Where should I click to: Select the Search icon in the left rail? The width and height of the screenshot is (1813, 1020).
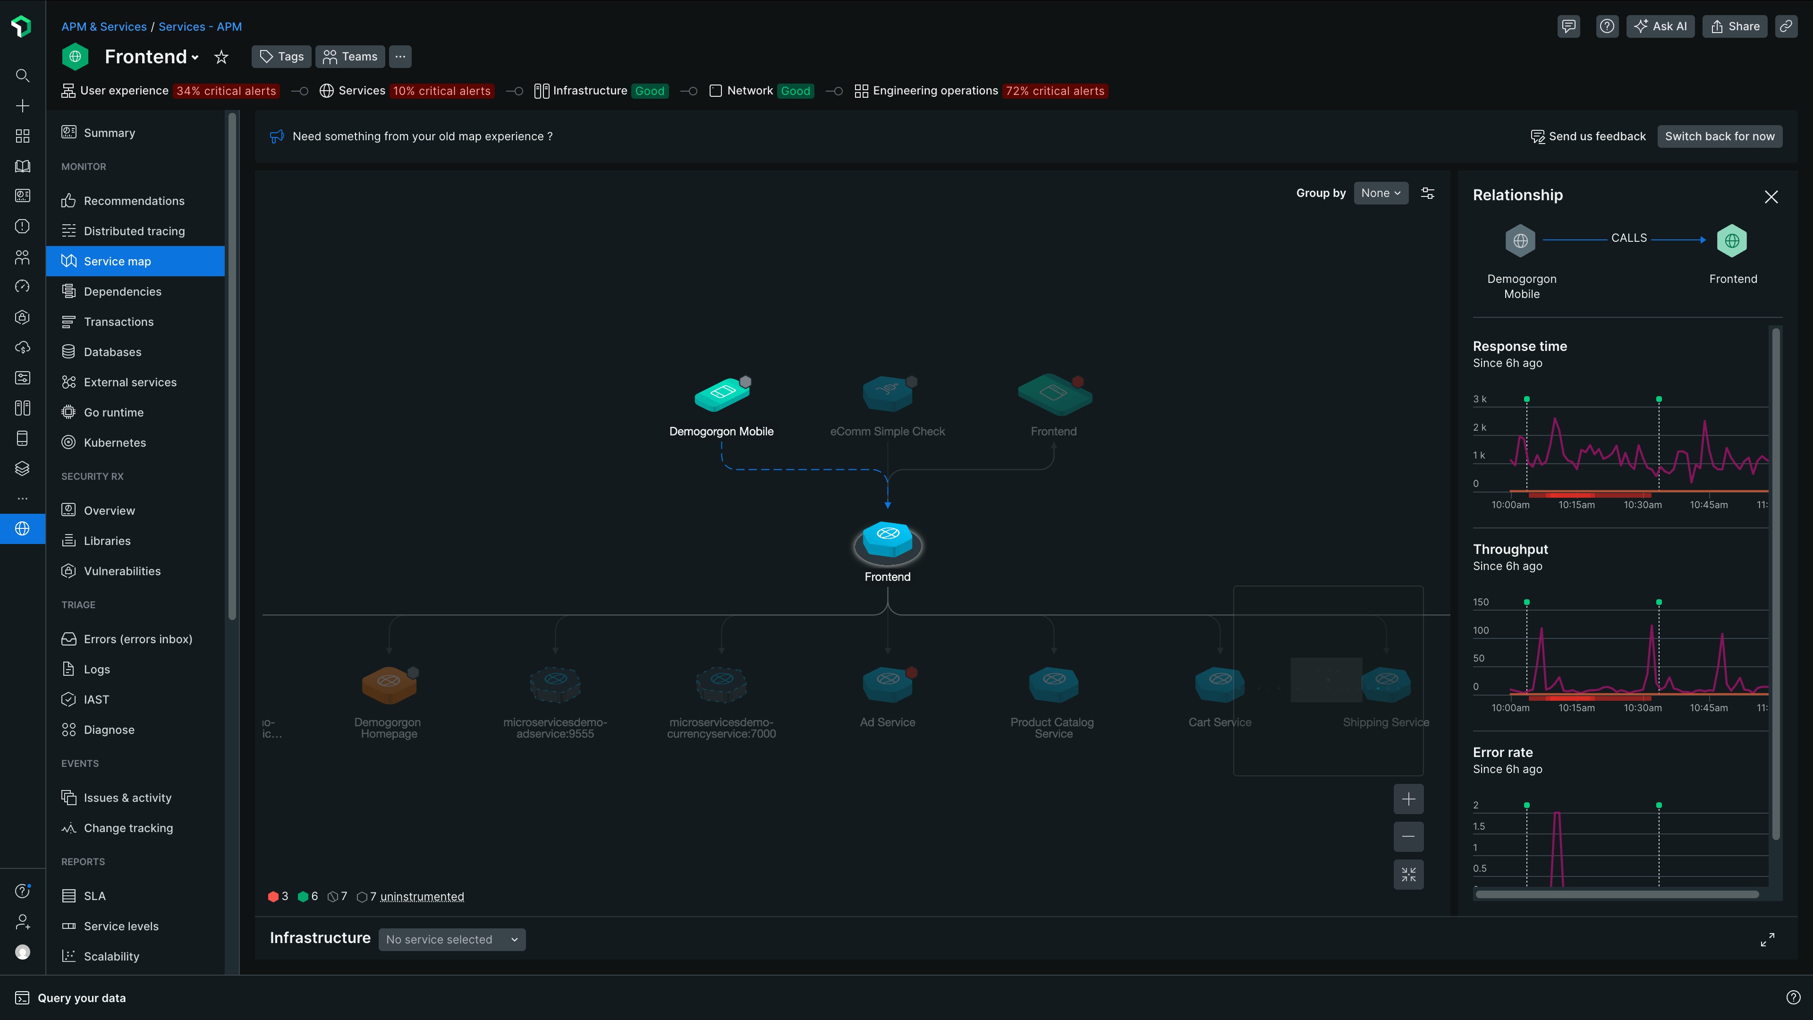[x=22, y=76]
